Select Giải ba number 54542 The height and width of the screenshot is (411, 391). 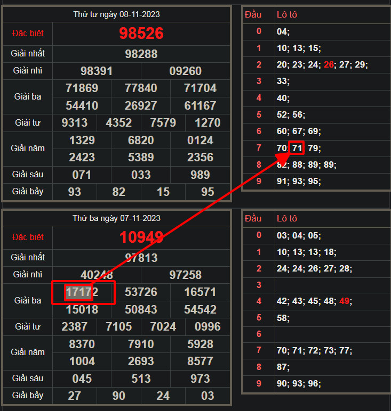[200, 309]
